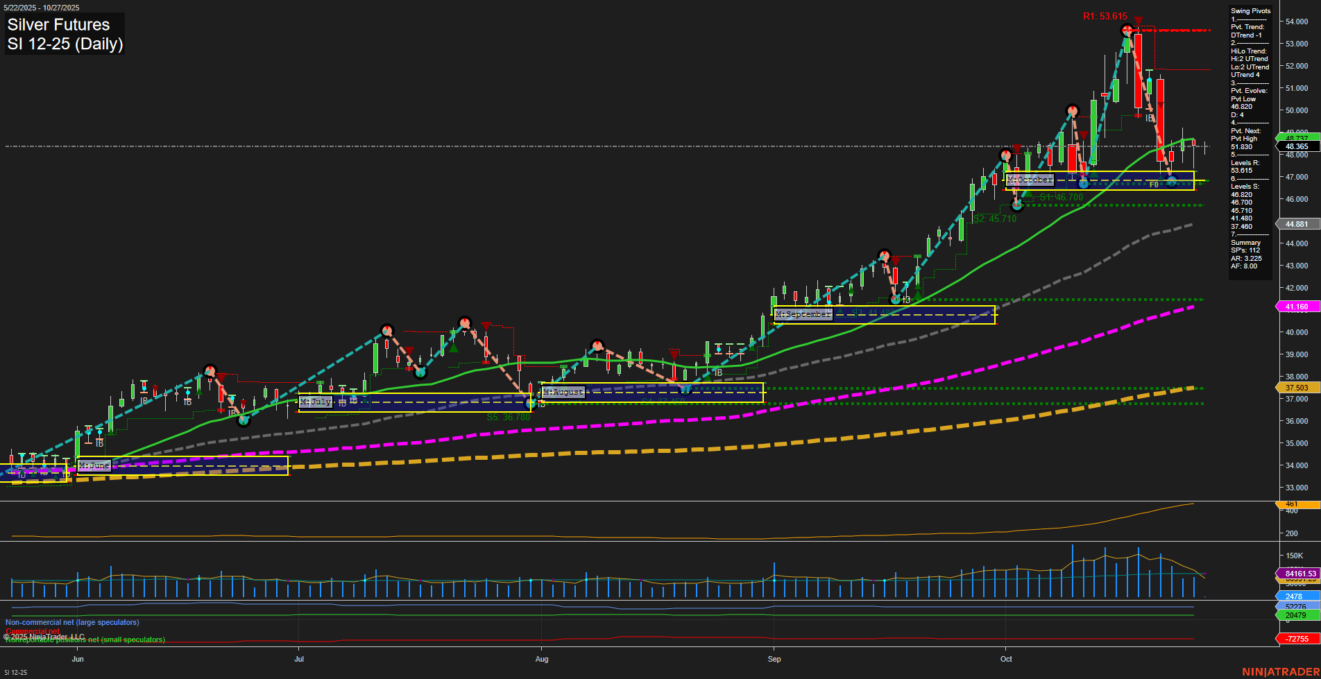
Task: Expand the M:October range box
Action: pos(1031,179)
